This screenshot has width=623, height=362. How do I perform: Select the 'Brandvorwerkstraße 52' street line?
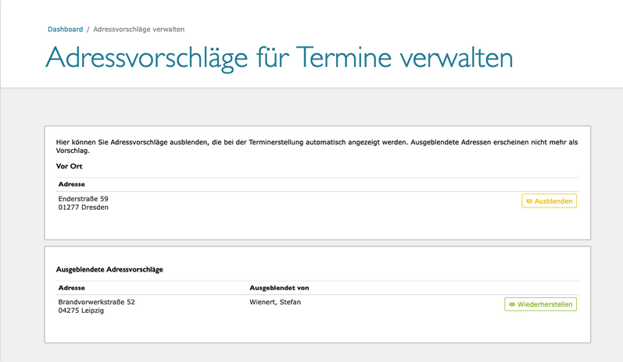coord(96,302)
